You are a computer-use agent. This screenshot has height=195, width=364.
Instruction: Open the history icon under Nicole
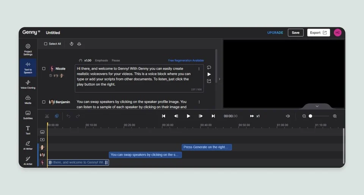click(50, 76)
